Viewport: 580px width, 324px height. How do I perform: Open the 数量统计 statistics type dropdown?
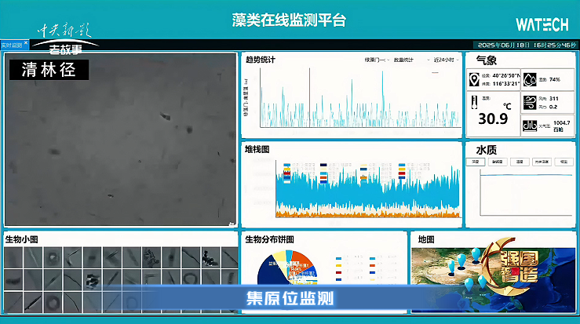click(408, 60)
